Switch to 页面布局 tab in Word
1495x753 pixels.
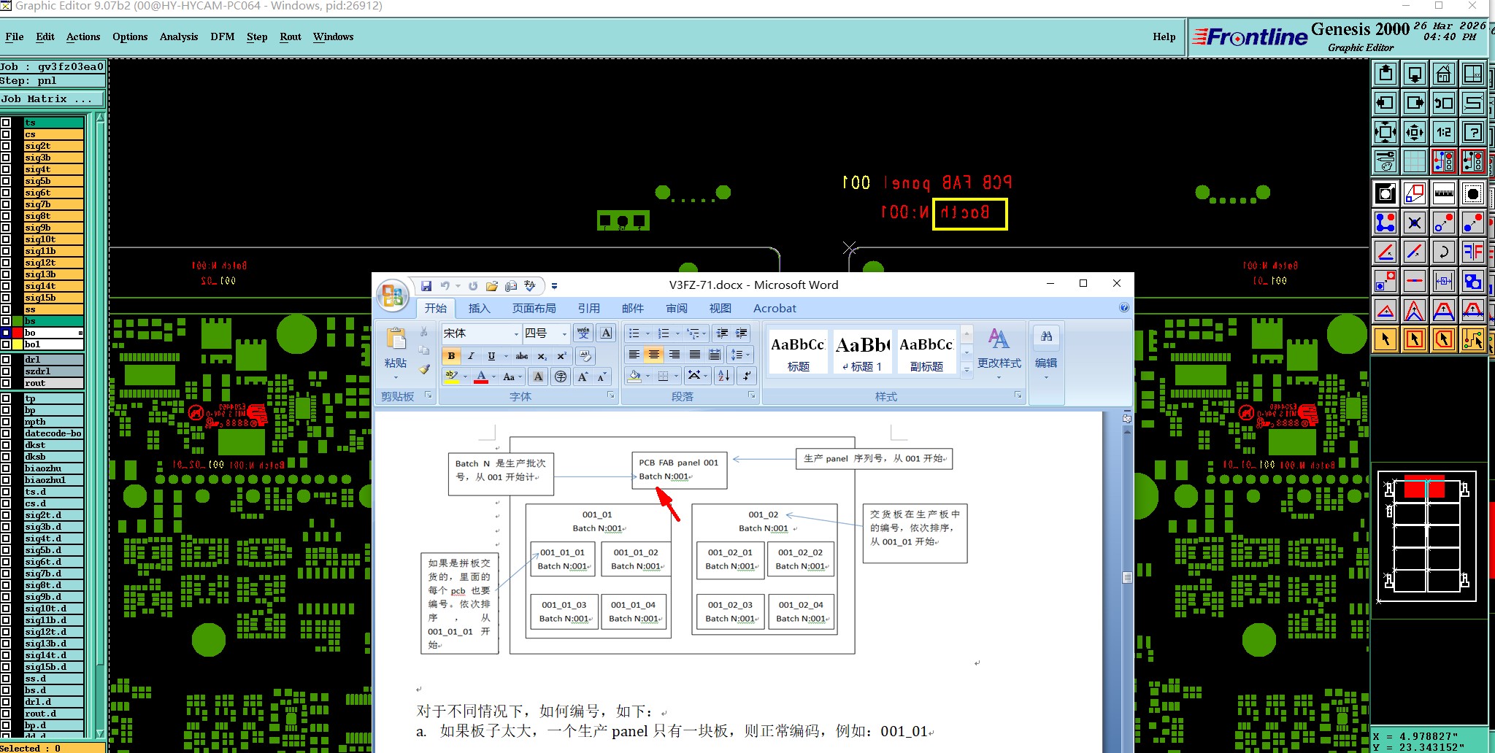(534, 308)
